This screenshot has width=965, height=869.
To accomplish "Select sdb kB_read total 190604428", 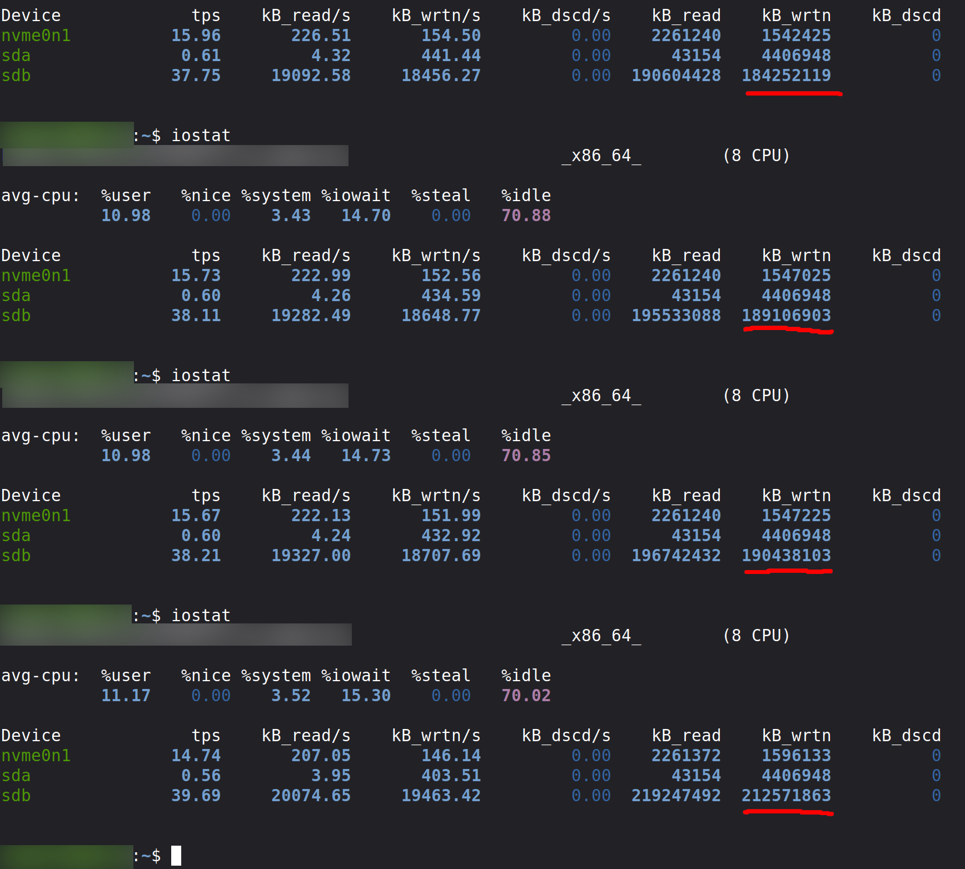I will pos(676,76).
